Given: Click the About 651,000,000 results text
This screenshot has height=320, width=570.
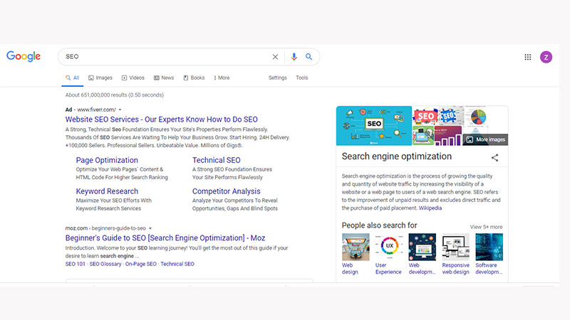Looking at the screenshot, I should [x=115, y=95].
